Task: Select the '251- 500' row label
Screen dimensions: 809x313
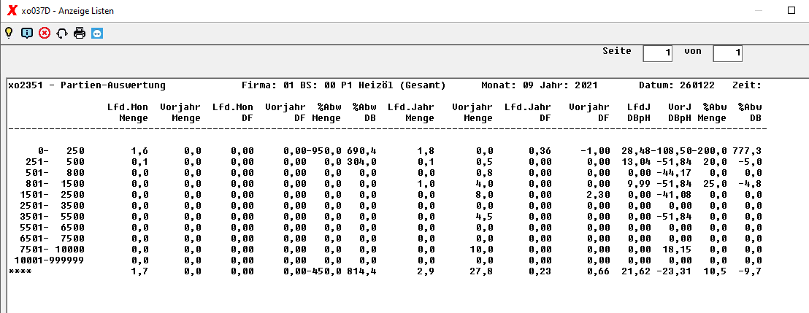Action: coord(55,162)
